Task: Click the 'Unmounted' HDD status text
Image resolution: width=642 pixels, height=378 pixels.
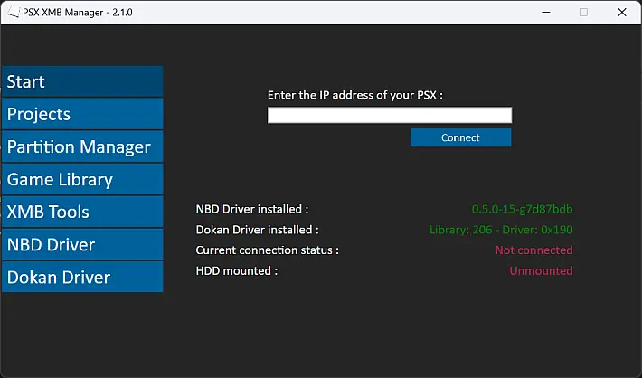Action: tap(542, 270)
